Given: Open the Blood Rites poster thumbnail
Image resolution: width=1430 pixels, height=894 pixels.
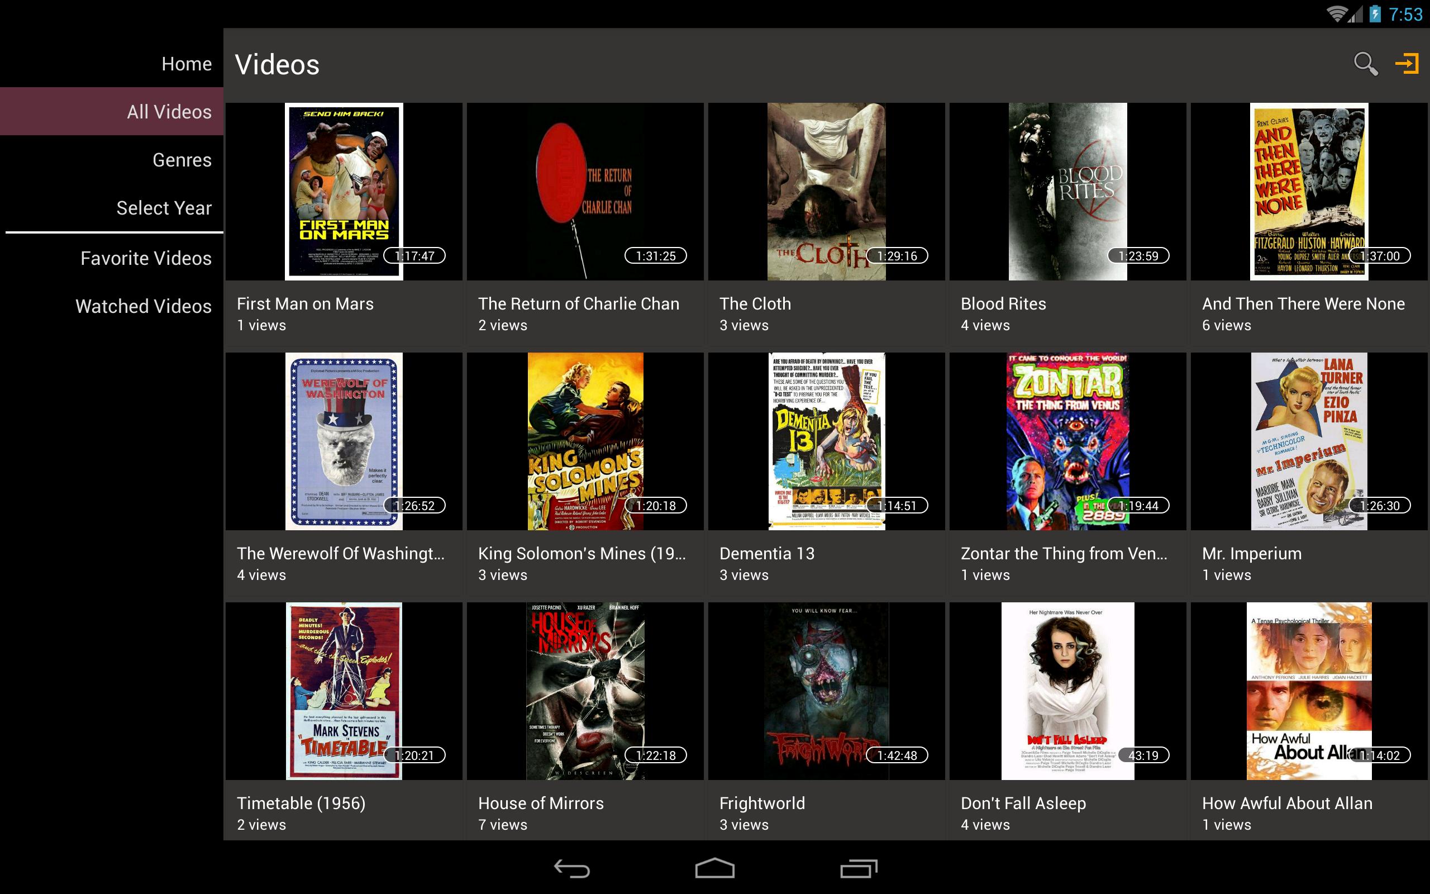Looking at the screenshot, I should point(1067,192).
